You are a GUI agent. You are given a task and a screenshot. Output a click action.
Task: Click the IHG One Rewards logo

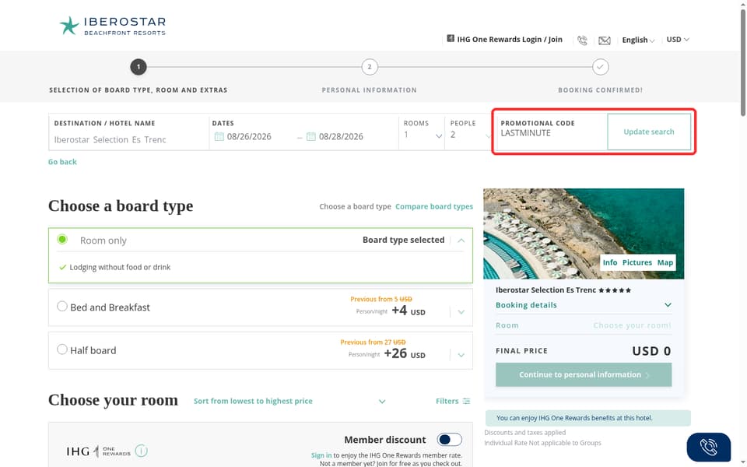(98, 451)
